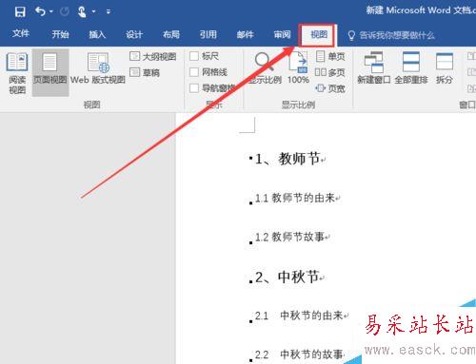Viewport: 476px width, 364px height.
Task: Open the 文件 tab
Action: tap(21, 33)
